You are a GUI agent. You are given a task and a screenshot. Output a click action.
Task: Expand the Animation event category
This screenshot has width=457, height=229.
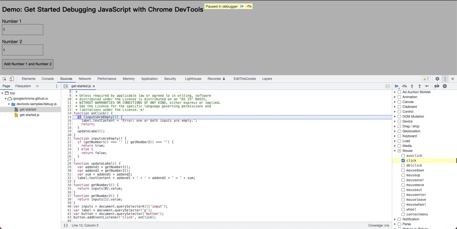(395, 97)
